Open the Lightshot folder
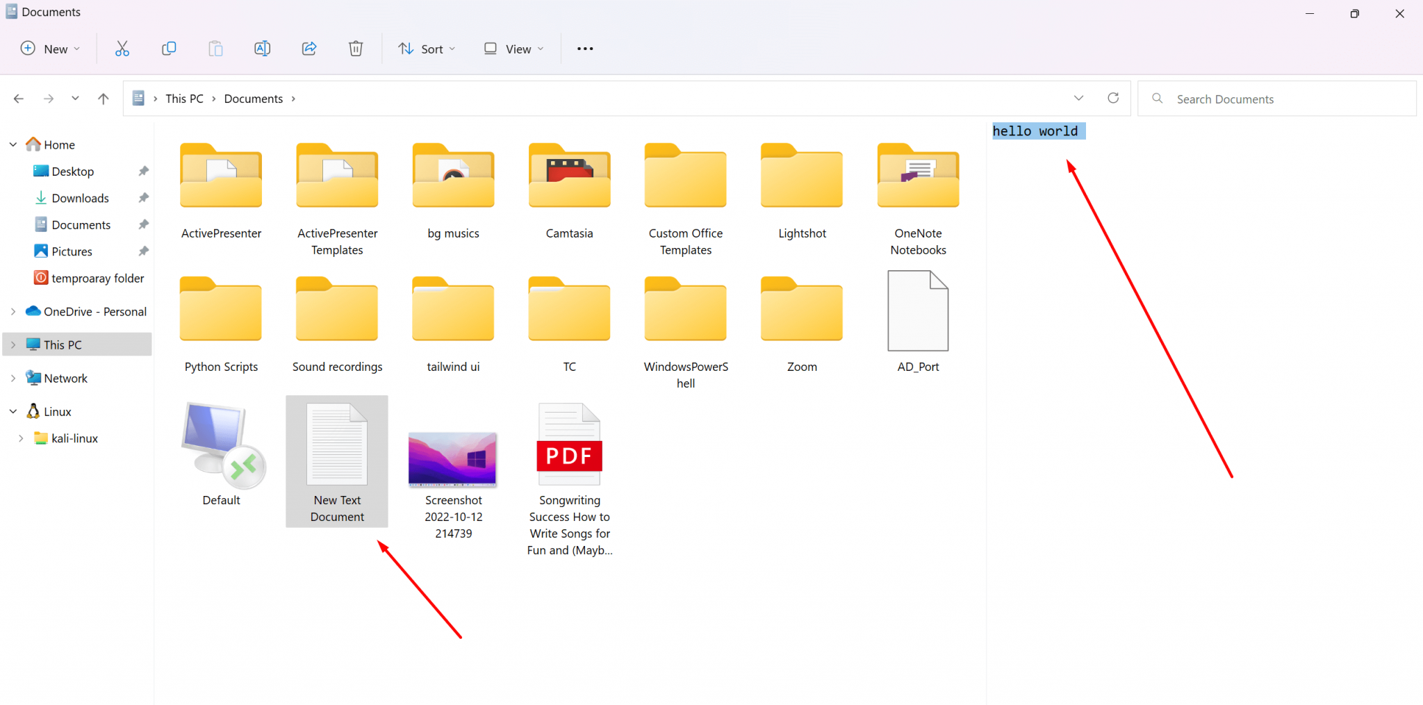Screen dimensions: 1423x705 [802, 191]
